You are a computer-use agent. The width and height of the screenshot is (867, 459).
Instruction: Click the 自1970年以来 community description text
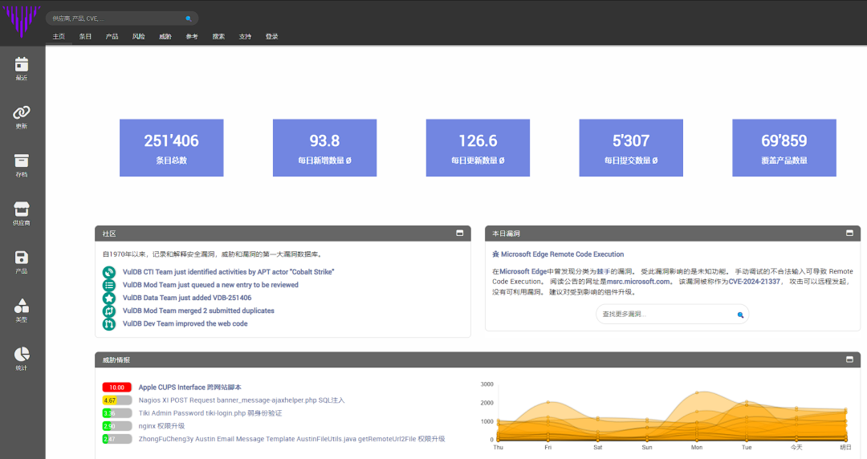coord(212,254)
